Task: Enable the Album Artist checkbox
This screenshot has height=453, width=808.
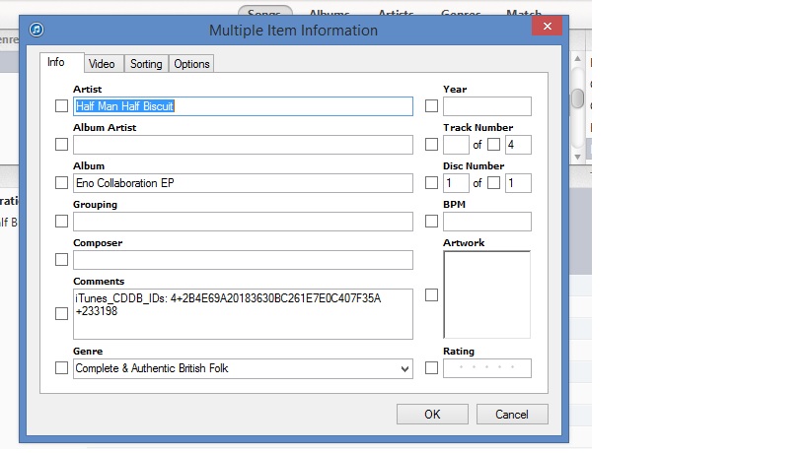Action: [x=61, y=145]
